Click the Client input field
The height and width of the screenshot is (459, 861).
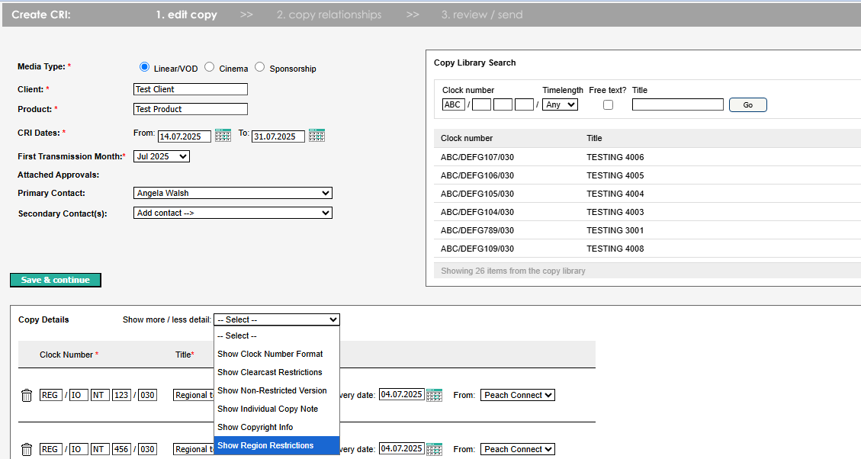(191, 89)
